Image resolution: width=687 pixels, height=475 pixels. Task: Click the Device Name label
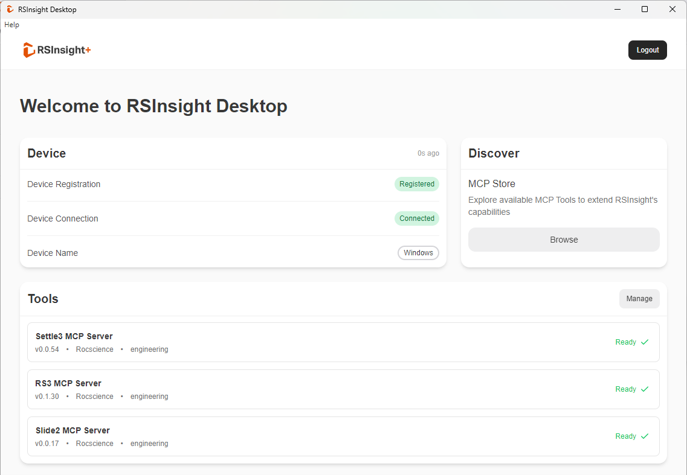tap(53, 253)
